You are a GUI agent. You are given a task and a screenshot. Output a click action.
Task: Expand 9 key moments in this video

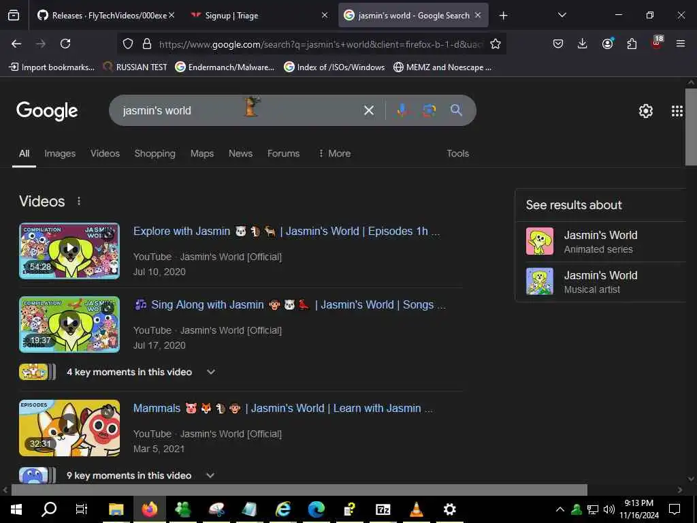point(210,475)
